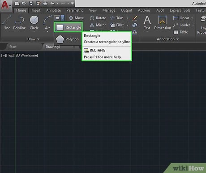Select the Trim tool
The width and height of the screenshot is (206, 173).
(x=117, y=18)
